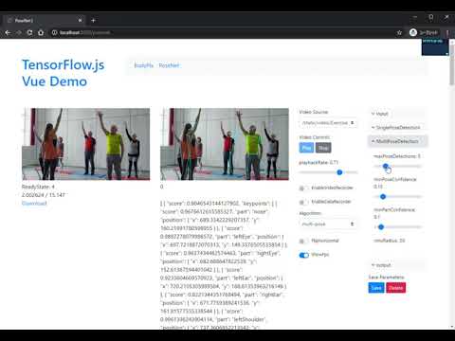Reload the localhost page
Image resolution: width=455 pixels, height=341 pixels.
[29, 32]
